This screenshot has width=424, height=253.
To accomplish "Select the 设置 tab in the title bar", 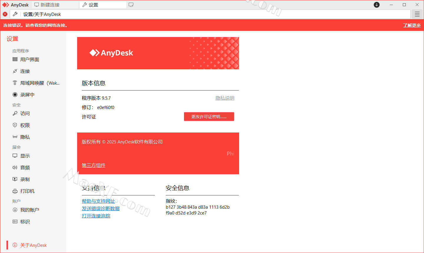I will point(103,5).
